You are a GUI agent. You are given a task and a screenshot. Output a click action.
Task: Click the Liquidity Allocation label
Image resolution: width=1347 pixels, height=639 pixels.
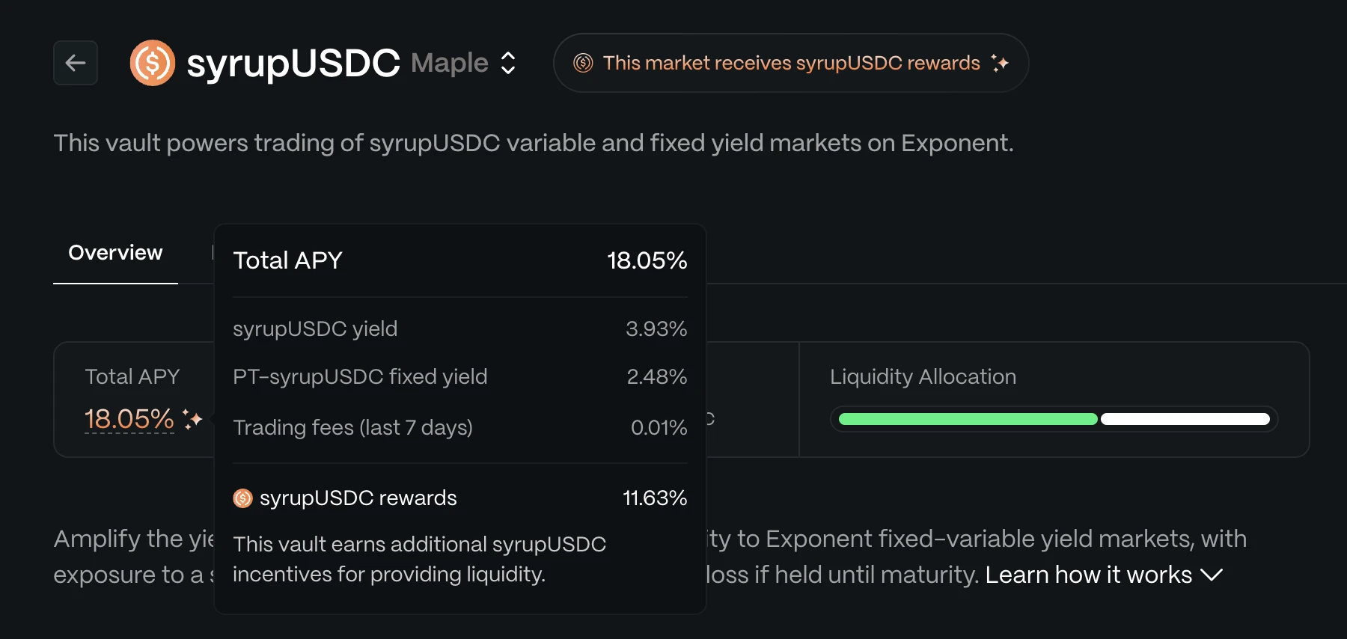click(x=923, y=376)
